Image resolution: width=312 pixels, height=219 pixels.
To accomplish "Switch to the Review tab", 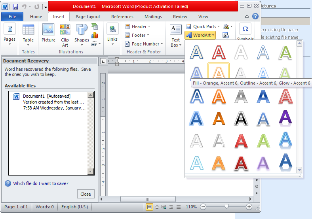I will pyautogui.click(x=180, y=17).
